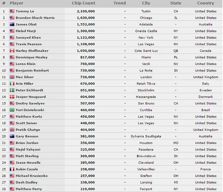Click the Australian flag beside Gary Benson

coord(12,136)
